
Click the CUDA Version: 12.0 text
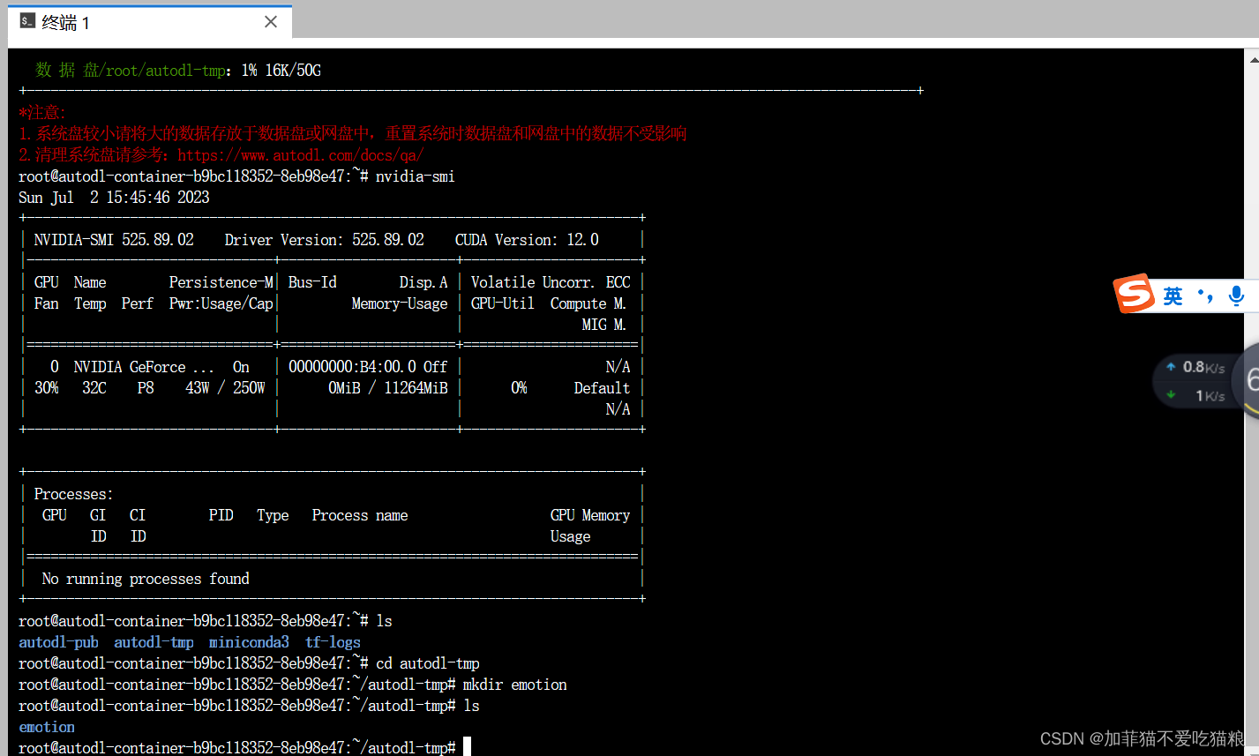(527, 240)
